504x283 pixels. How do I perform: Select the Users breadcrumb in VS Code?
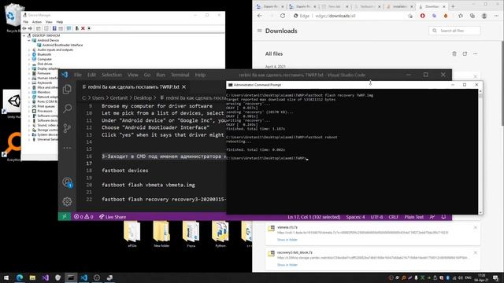tap(98, 97)
